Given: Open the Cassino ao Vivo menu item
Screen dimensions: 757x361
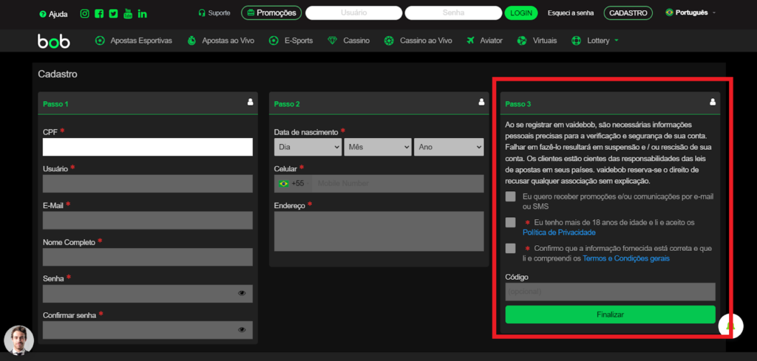Looking at the screenshot, I should (x=418, y=41).
